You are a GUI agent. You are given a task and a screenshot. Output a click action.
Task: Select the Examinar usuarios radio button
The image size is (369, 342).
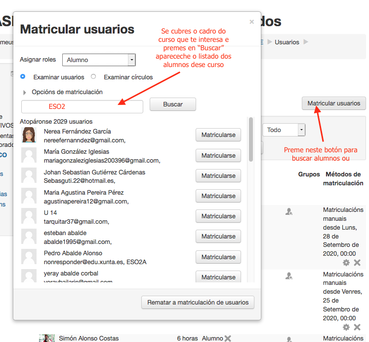pyautogui.click(x=23, y=77)
